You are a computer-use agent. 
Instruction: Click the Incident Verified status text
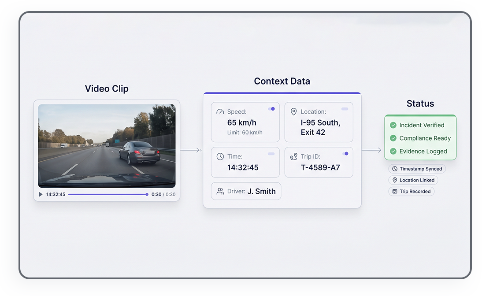tap(422, 125)
